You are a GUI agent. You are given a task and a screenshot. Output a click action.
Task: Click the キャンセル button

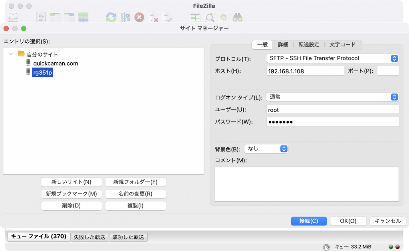[387, 221]
